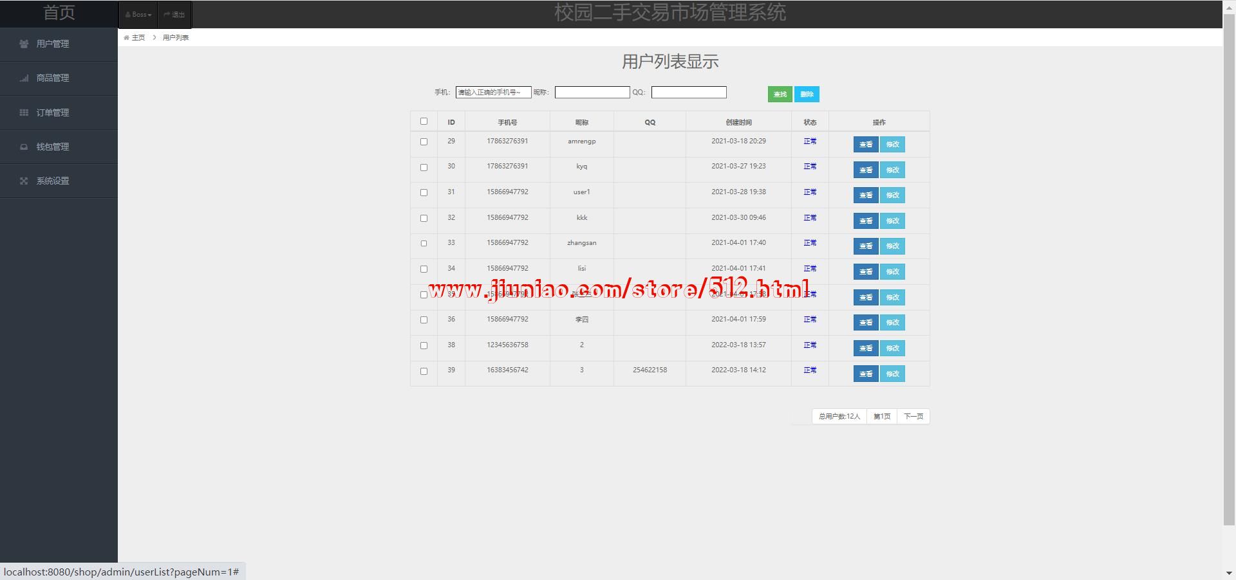Click the 创建时间 column header

click(738, 122)
